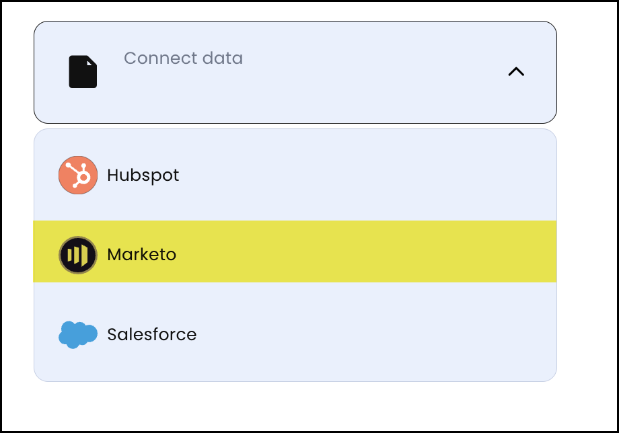This screenshot has height=433, width=619.
Task: Click the Salesforce text label
Action: pos(151,333)
